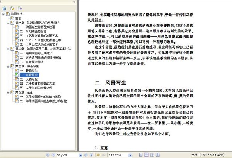
Task: Click the green bookmark icon beside 风景写生
Action: point(17,75)
